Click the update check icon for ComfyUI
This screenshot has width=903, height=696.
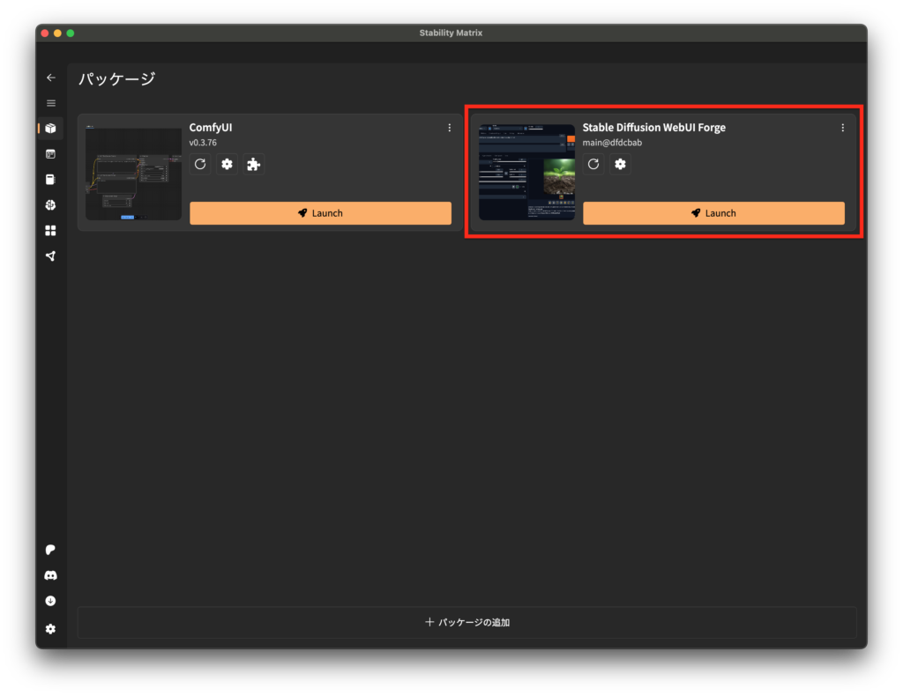tap(200, 164)
